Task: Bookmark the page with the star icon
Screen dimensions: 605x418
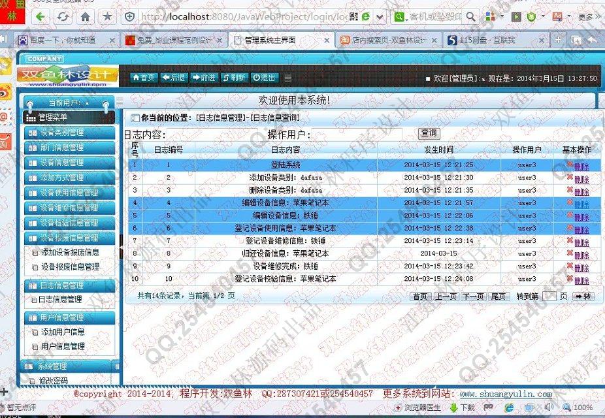Action: tap(107, 16)
